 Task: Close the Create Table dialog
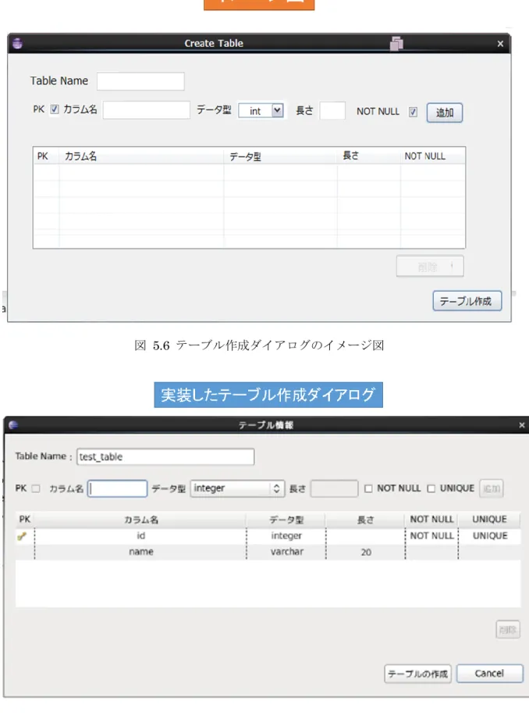click(x=500, y=44)
